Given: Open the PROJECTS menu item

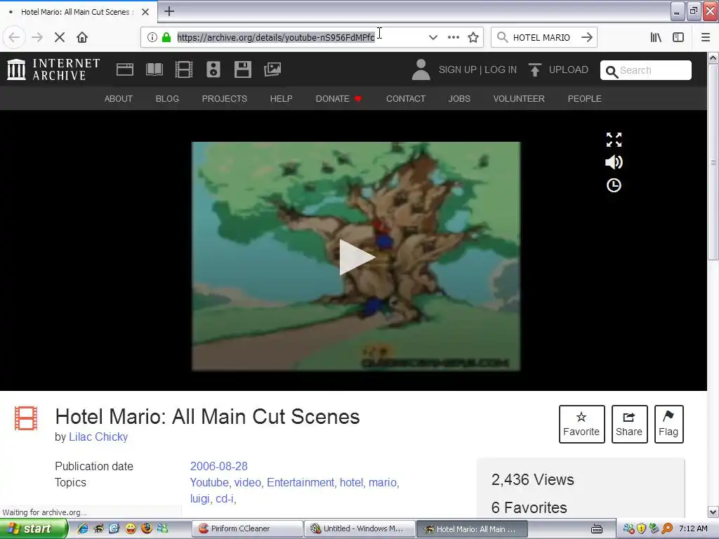Looking at the screenshot, I should 224,98.
